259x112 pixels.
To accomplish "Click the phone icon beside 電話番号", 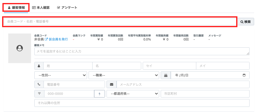I will click(x=39, y=85).
